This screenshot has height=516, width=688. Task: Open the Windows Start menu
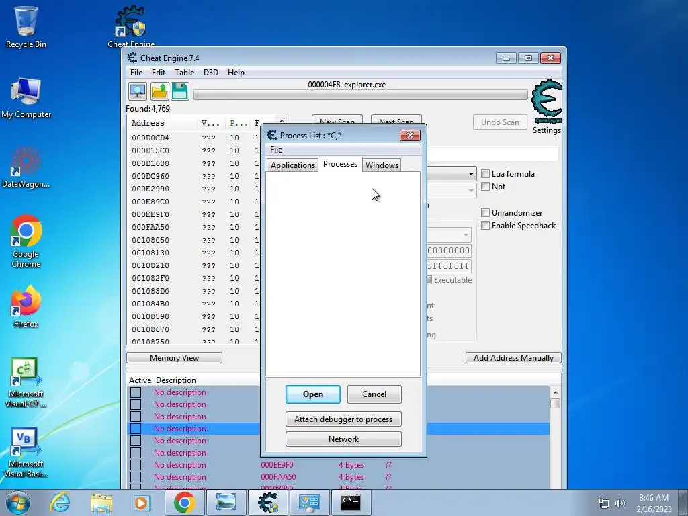[18, 503]
